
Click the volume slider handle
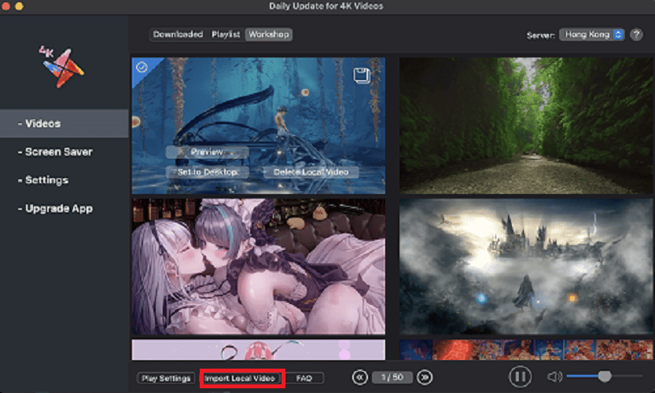pos(605,376)
